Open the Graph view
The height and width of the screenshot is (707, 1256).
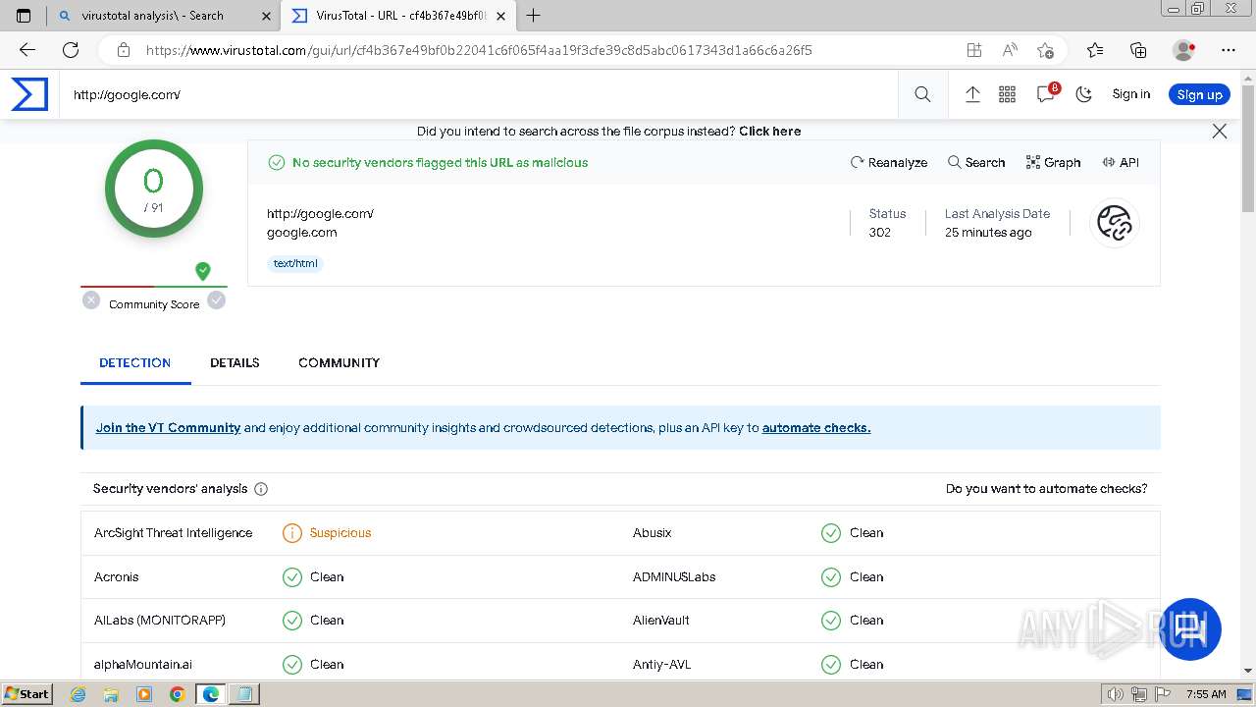(x=1053, y=162)
